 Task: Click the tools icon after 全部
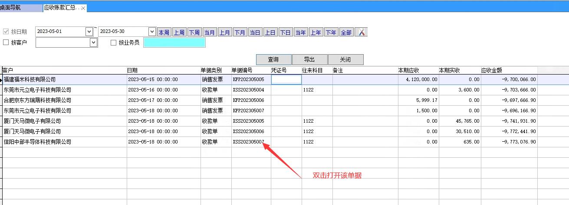pyautogui.click(x=361, y=32)
